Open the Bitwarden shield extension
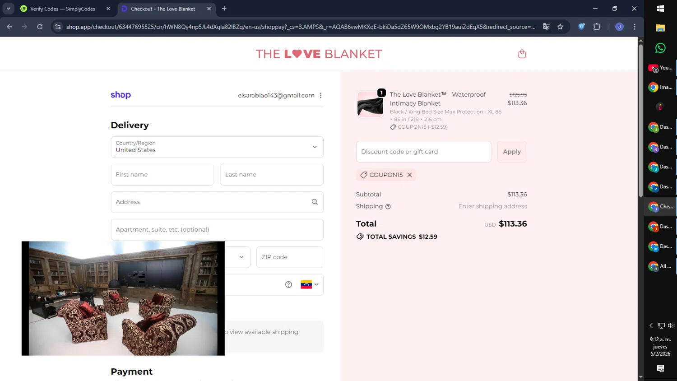Screen dimensions: 677x381 click(x=581, y=27)
